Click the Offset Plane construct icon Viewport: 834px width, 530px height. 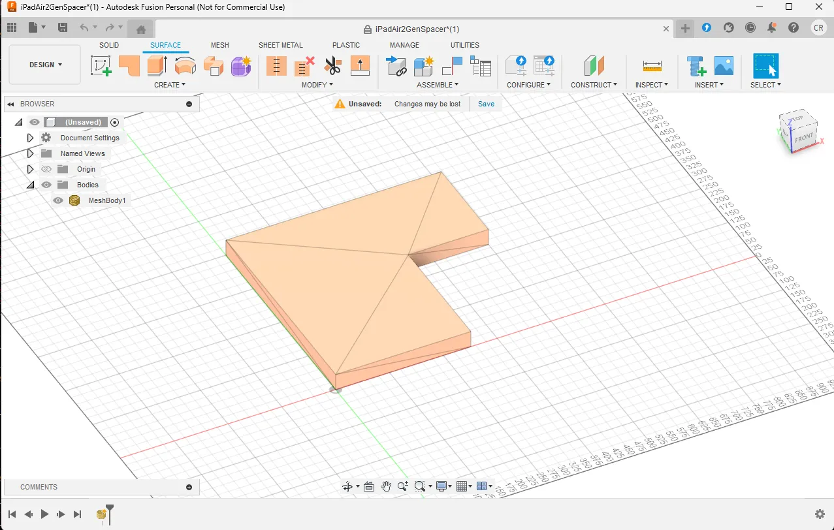[x=594, y=66]
